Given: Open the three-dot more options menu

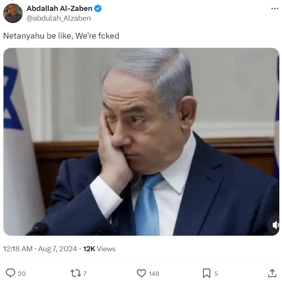Looking at the screenshot, I should tap(275, 9).
